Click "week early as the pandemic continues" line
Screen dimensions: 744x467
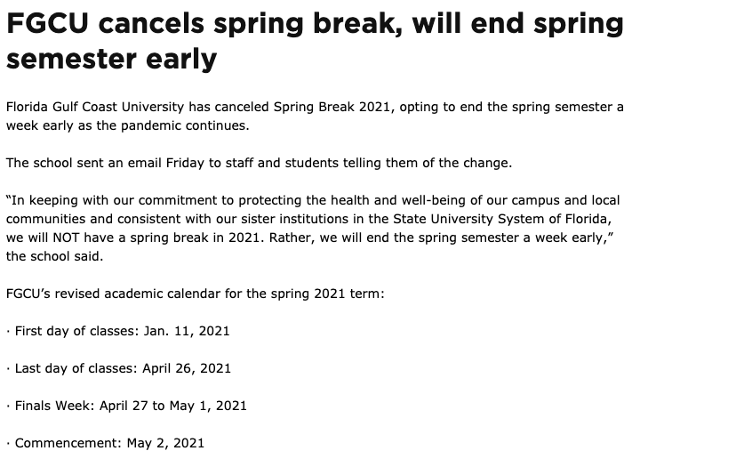(x=127, y=125)
